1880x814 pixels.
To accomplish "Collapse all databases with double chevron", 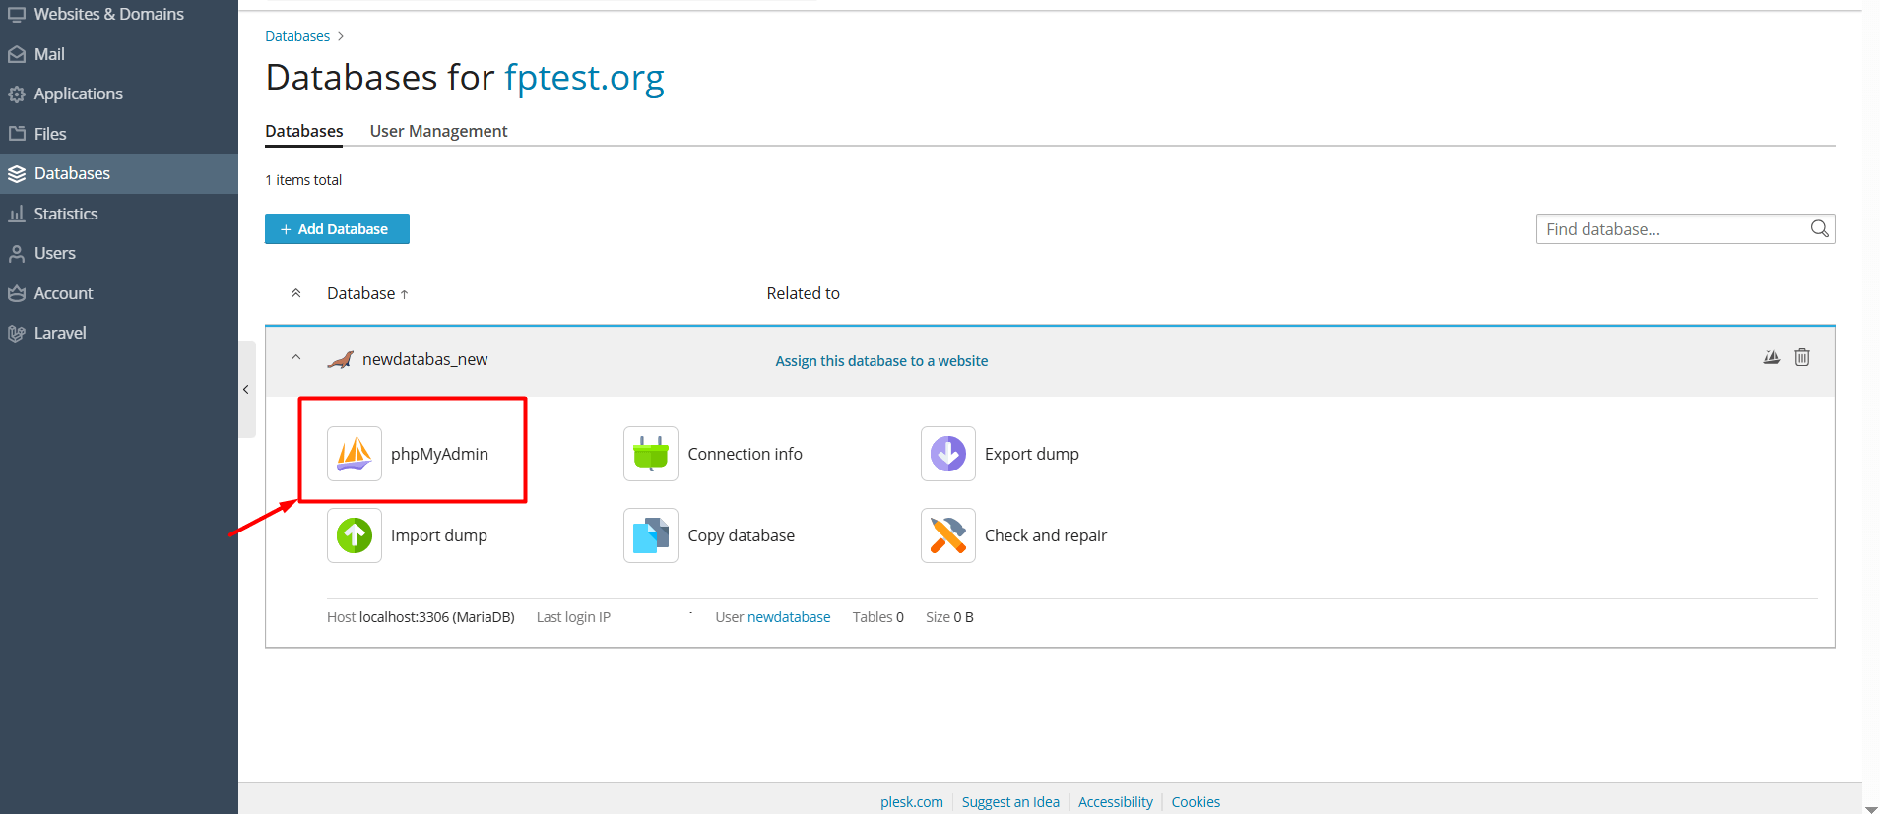I will pyautogui.click(x=295, y=293).
